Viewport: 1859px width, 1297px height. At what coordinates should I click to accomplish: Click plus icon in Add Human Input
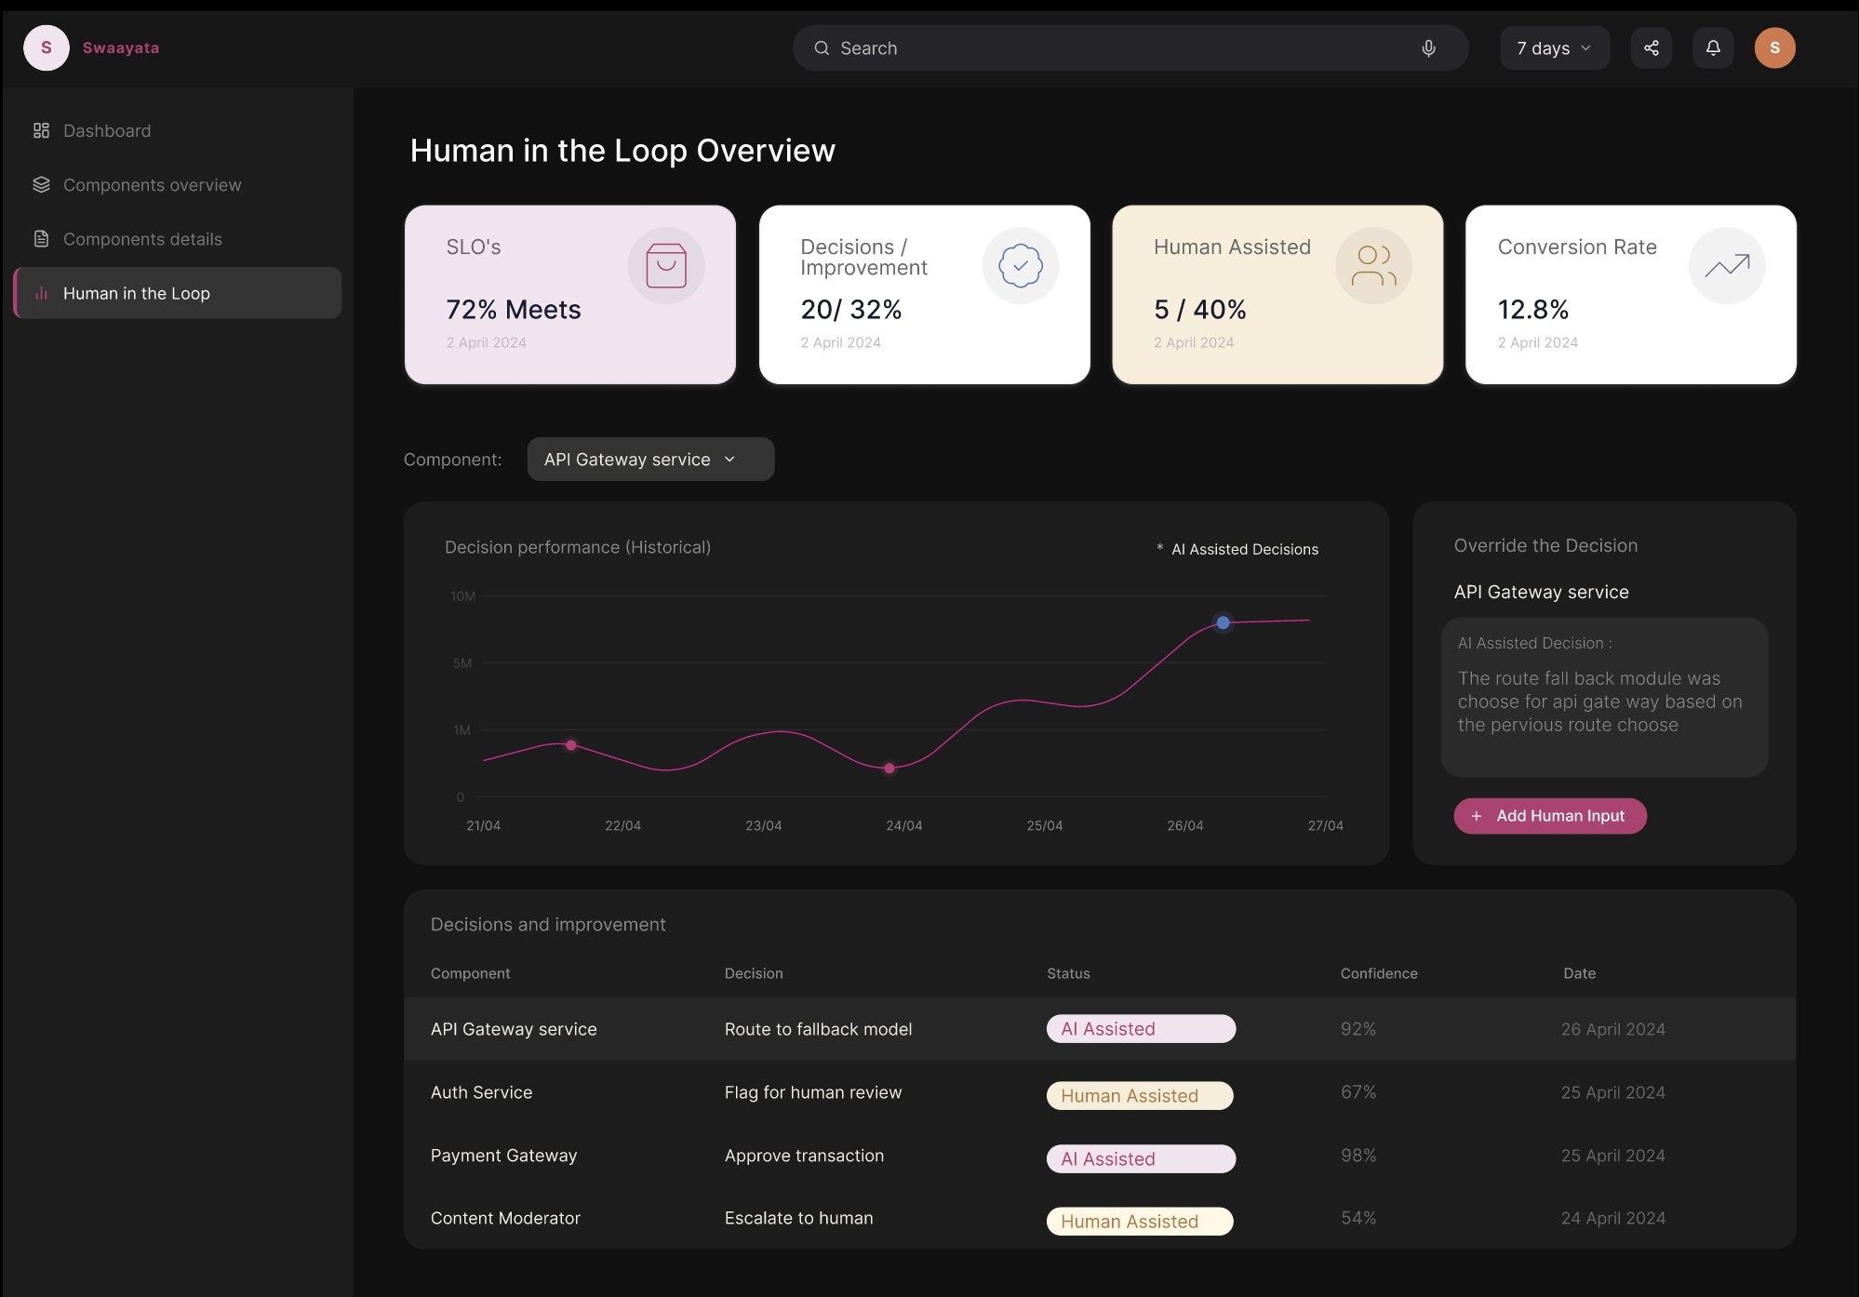(1476, 816)
